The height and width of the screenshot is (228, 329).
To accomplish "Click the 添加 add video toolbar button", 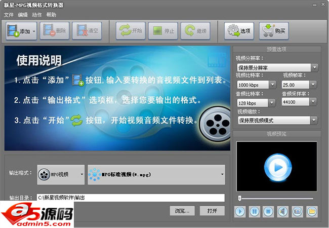I will pyautogui.click(x=21, y=31).
